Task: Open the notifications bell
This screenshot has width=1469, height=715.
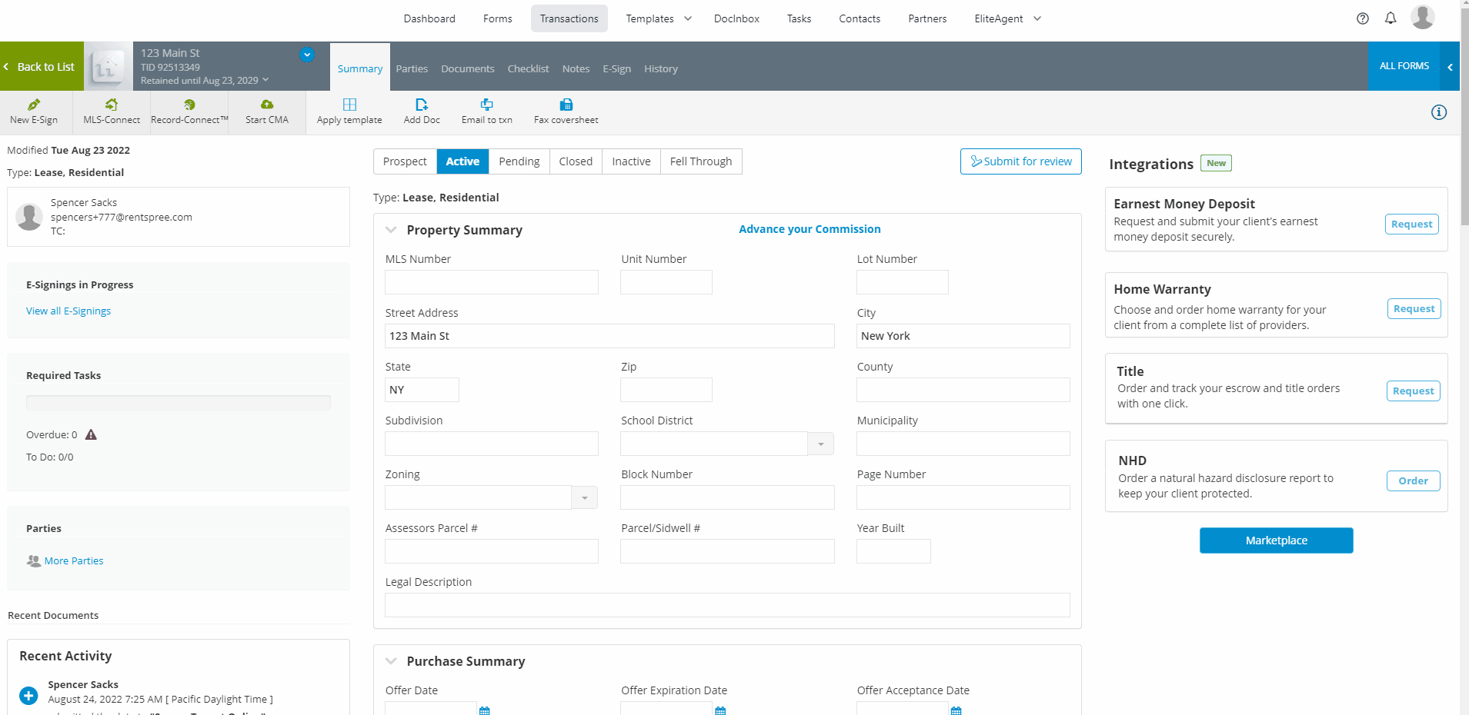Action: (x=1391, y=18)
